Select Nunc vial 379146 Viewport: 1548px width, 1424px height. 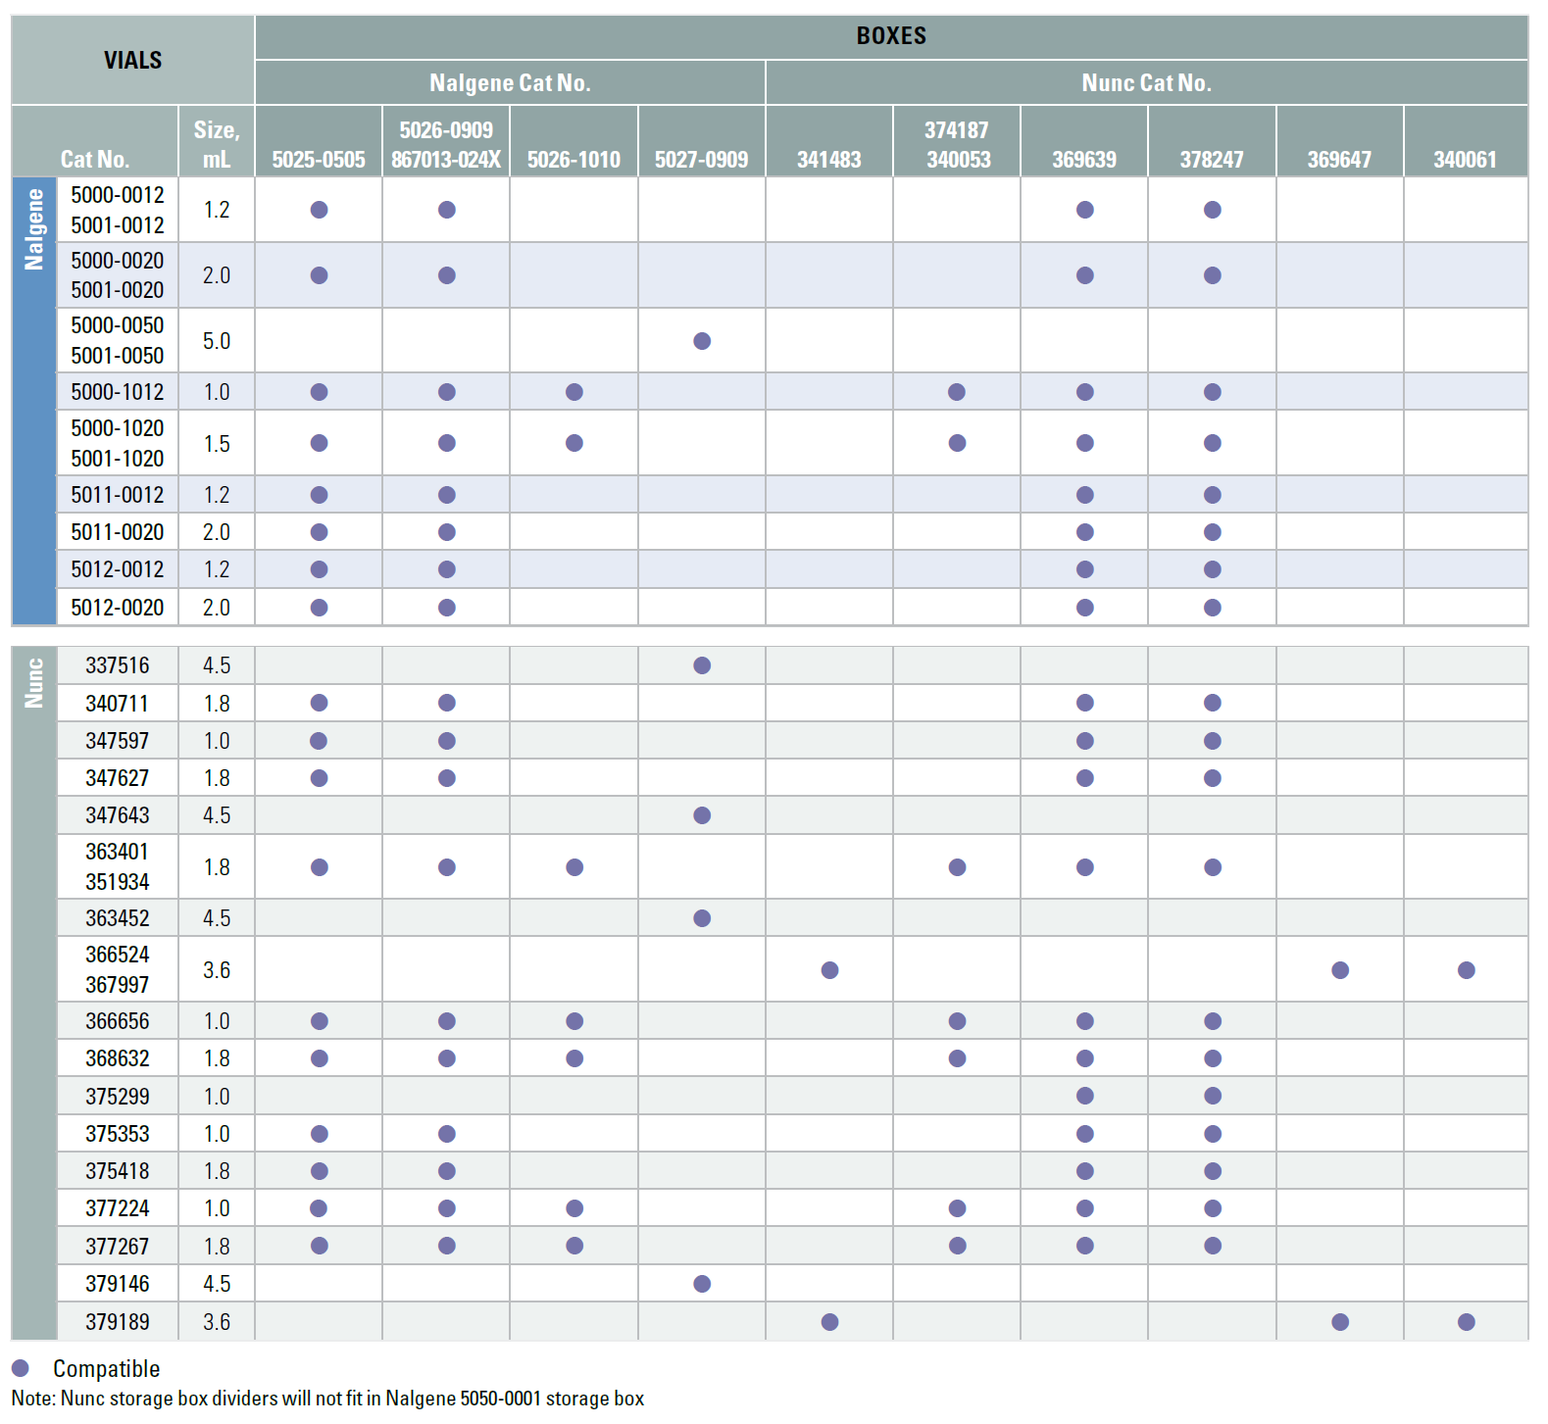click(x=118, y=1284)
